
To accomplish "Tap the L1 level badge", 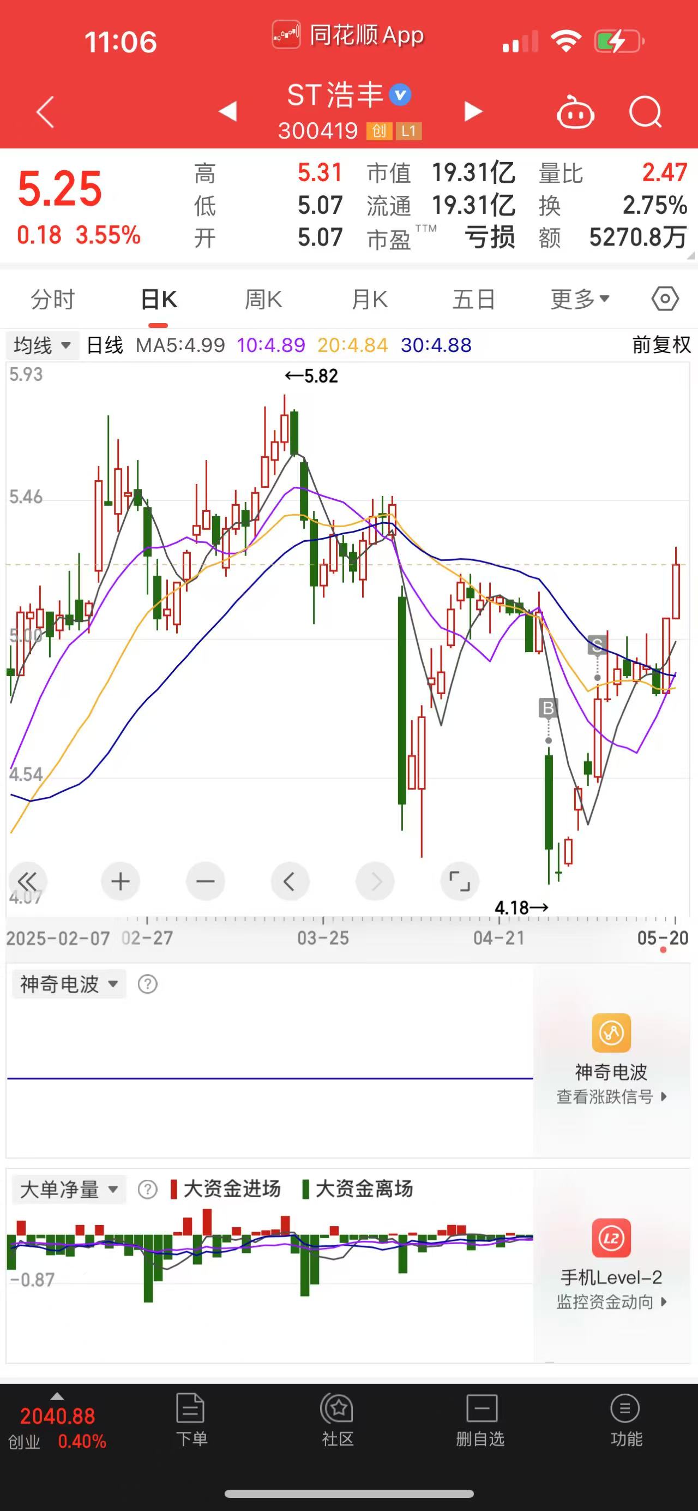I will click(408, 131).
